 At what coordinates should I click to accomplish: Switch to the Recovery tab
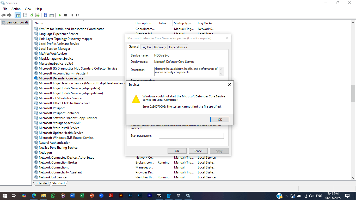pyautogui.click(x=160, y=47)
